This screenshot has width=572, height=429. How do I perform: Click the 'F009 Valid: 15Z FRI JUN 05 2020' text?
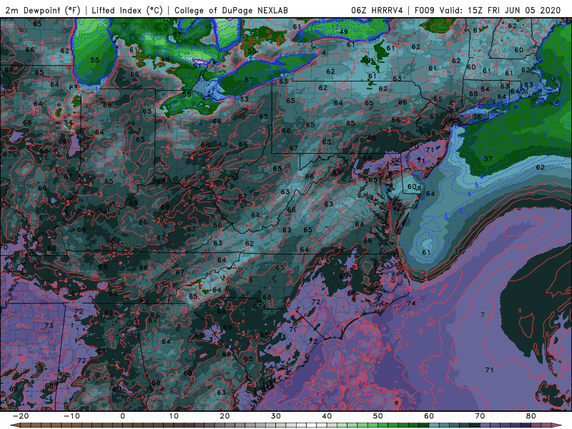[488, 10]
